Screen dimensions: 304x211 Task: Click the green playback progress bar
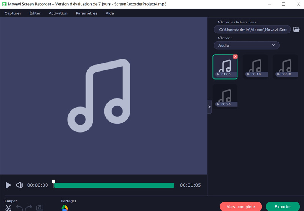pos(114,185)
